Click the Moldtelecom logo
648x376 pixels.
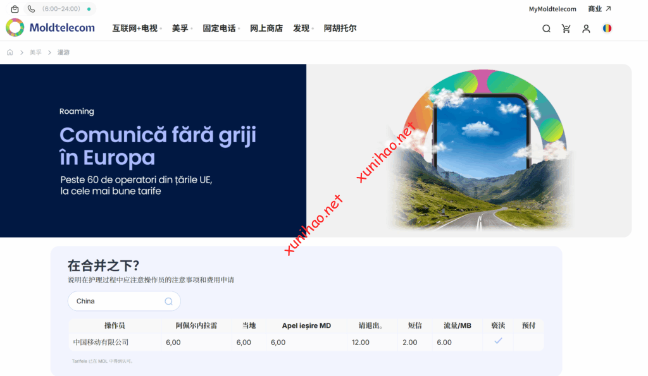point(51,28)
